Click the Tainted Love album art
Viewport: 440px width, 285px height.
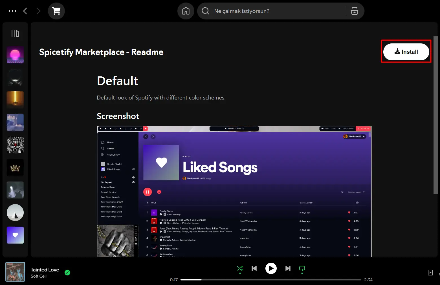(15, 272)
